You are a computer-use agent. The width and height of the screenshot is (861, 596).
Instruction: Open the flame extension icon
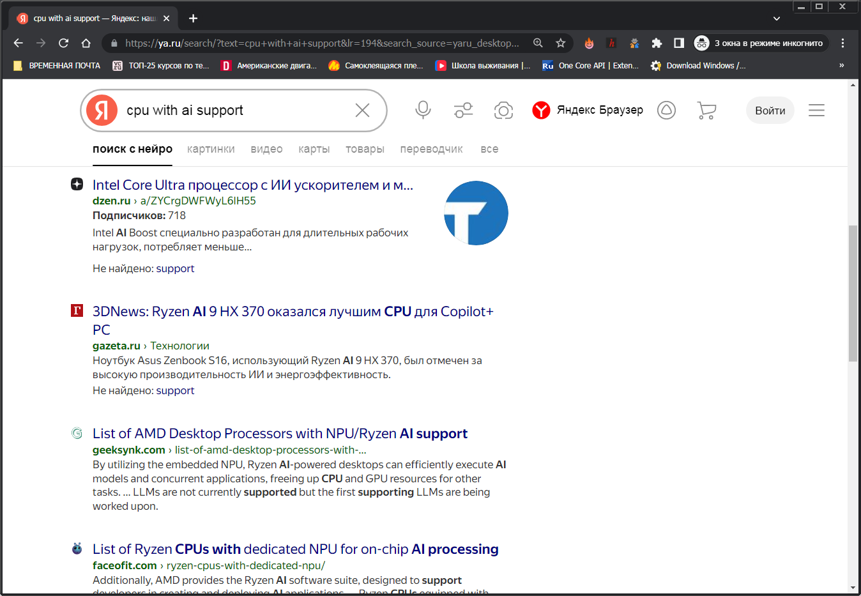coord(589,43)
